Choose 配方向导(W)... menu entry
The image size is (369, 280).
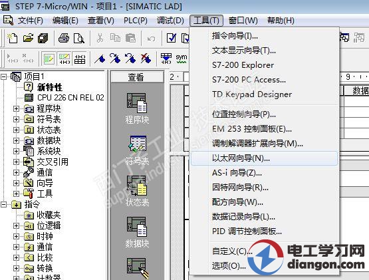(x=264, y=202)
